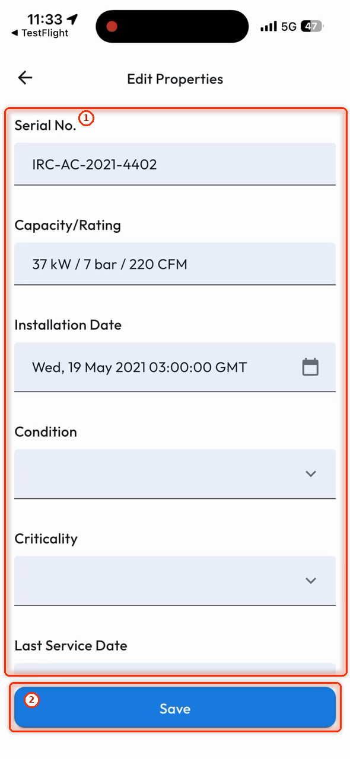The image size is (350, 759).
Task: Open the Criticality selection field
Action: click(175, 580)
